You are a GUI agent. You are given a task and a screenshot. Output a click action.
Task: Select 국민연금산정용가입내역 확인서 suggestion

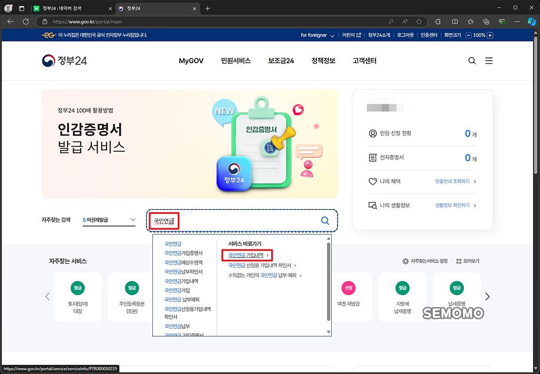pyautogui.click(x=187, y=313)
